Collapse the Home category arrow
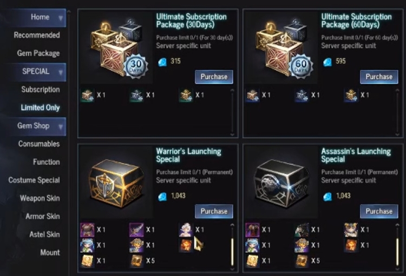This screenshot has height=276, width=406. coord(61,18)
